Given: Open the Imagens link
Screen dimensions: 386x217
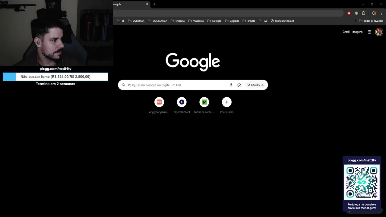Looking at the screenshot, I should click(357, 32).
